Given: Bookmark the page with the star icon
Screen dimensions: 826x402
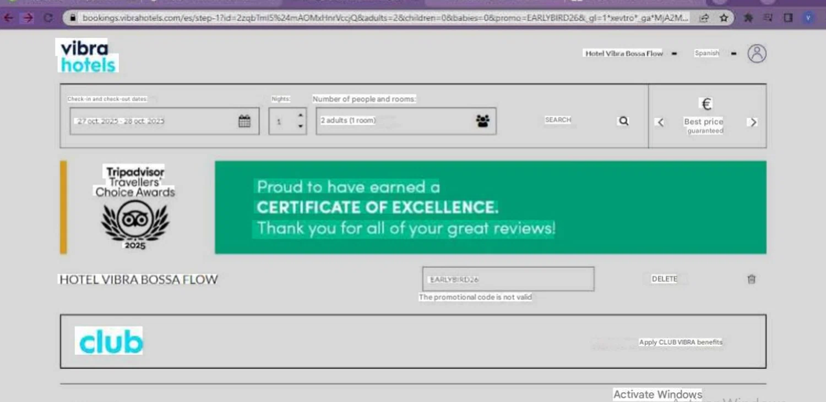Looking at the screenshot, I should [x=724, y=18].
